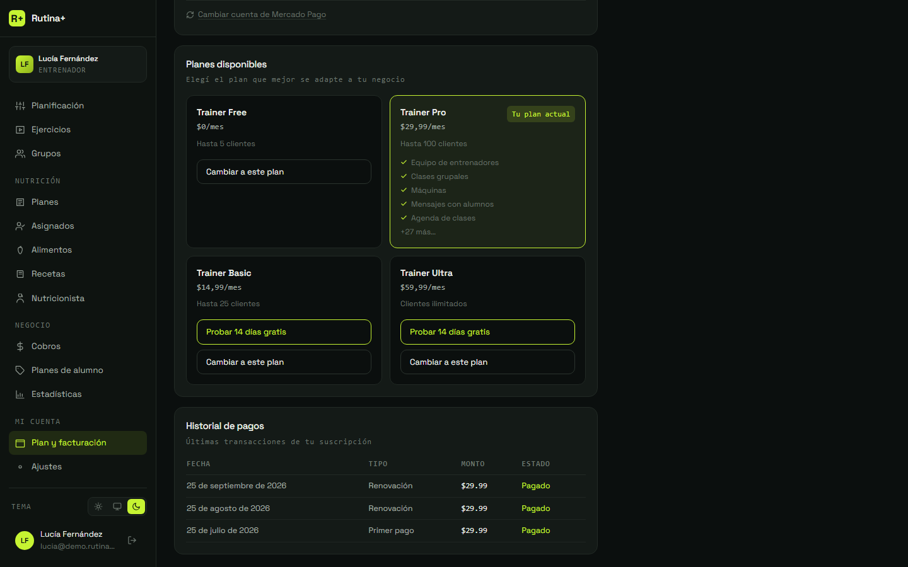Click the Alimentos icon
Viewport: 908px width, 567px height.
click(20, 250)
